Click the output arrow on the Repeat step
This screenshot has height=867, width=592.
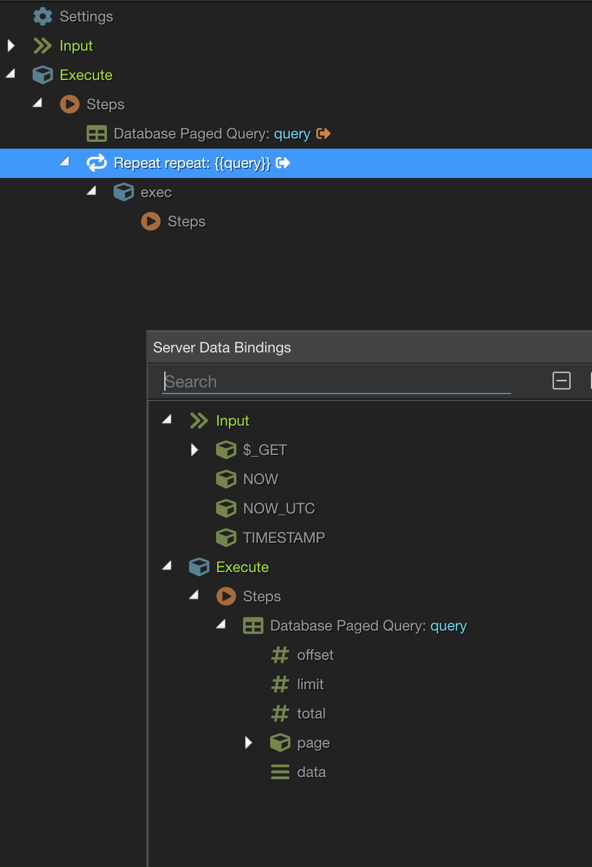click(x=284, y=163)
